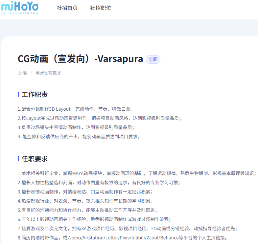Click requirement 5.有良好的沟通能力和协作能力
The width and height of the screenshot is (258, 244).
click(87, 210)
